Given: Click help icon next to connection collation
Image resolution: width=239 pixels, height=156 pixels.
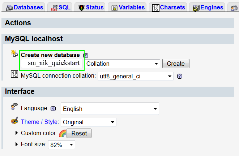Looking at the screenshot, I should pos(180,76).
